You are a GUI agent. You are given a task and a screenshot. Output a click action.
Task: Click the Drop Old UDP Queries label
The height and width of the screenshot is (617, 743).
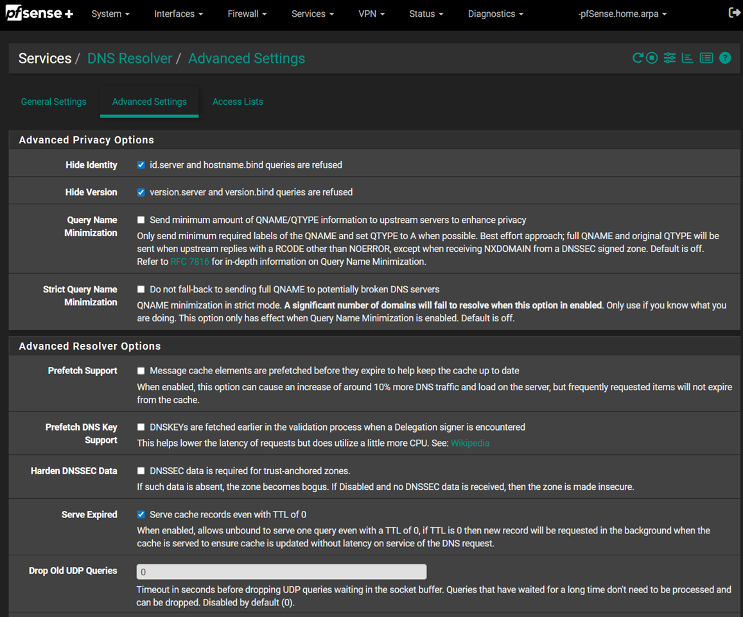click(x=73, y=571)
